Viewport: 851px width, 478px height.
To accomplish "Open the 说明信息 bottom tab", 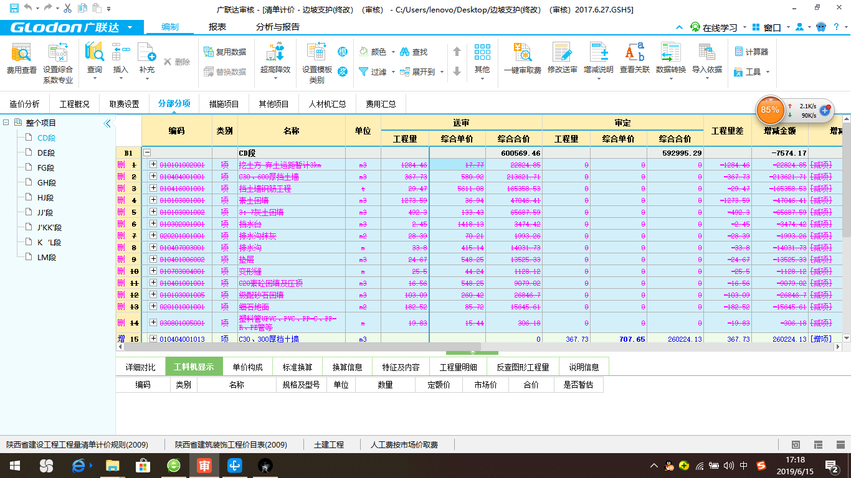I will coord(584,367).
